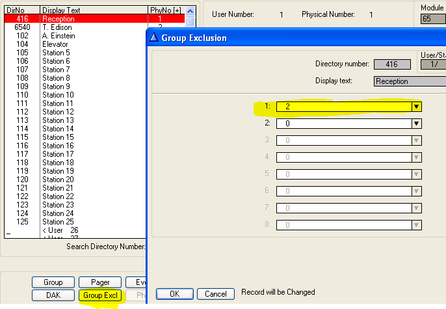The image size is (446, 309).
Task: Click the Group Exclusion dialog title icon
Action: pos(155,38)
